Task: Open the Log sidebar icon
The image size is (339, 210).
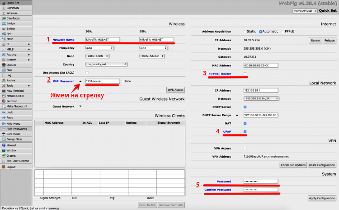Action: click(x=4, y=75)
